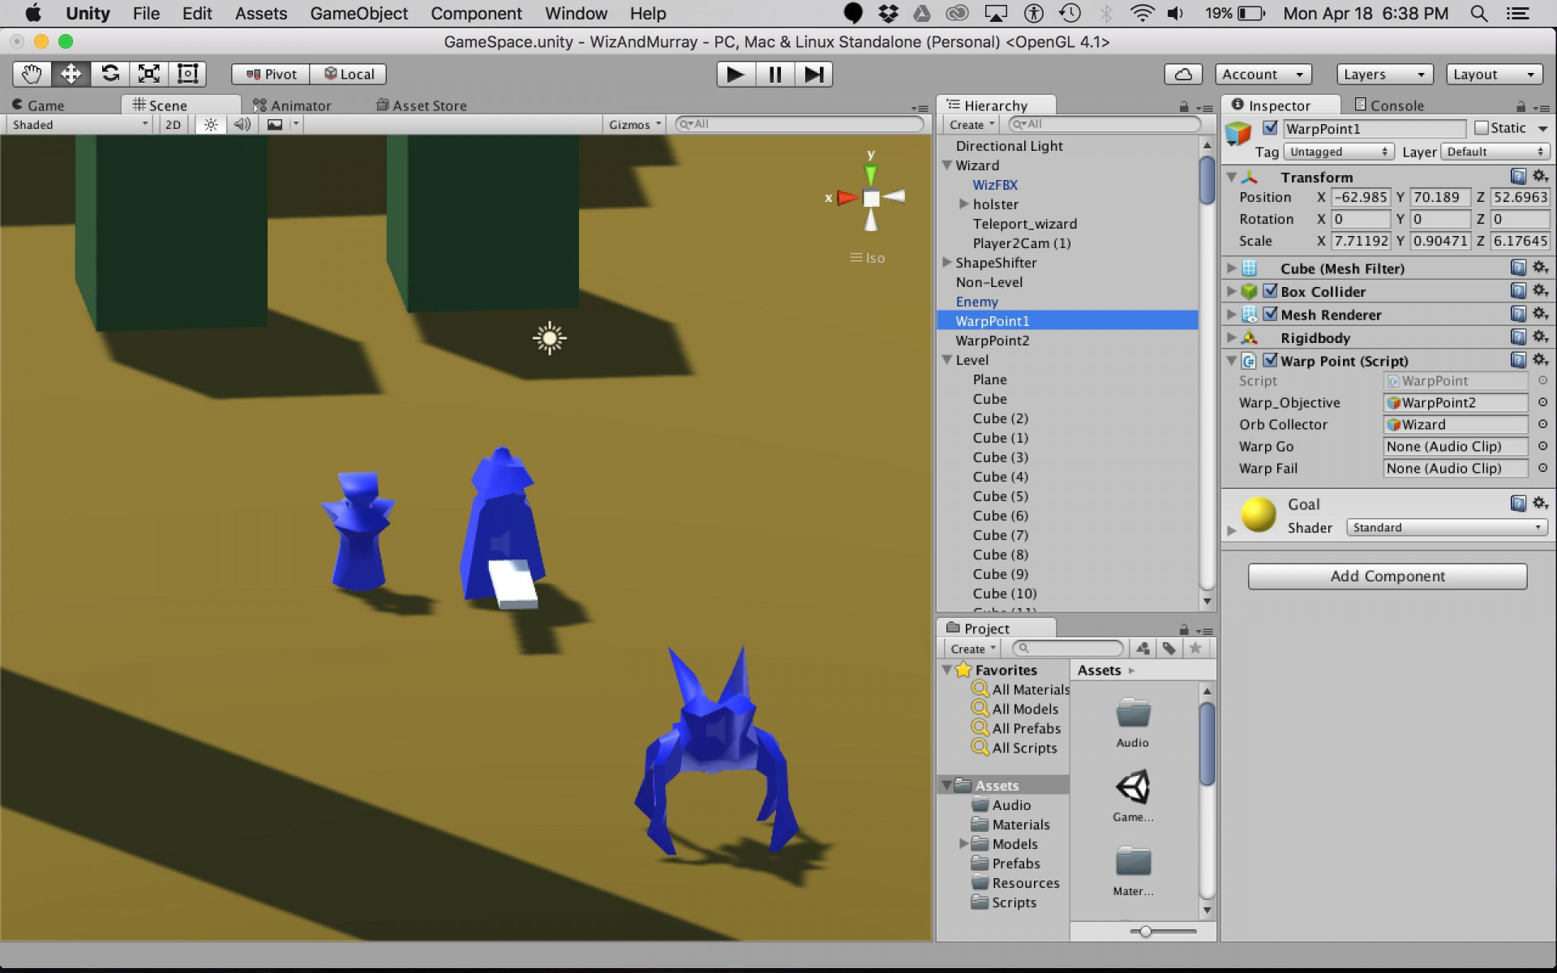This screenshot has width=1557, height=973.
Task: Collapse the Wizard hierarchy item
Action: click(x=946, y=165)
